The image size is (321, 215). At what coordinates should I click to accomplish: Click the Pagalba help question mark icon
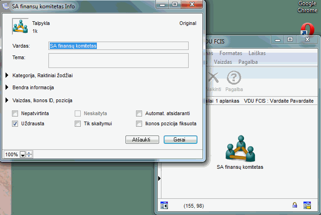(x=234, y=78)
